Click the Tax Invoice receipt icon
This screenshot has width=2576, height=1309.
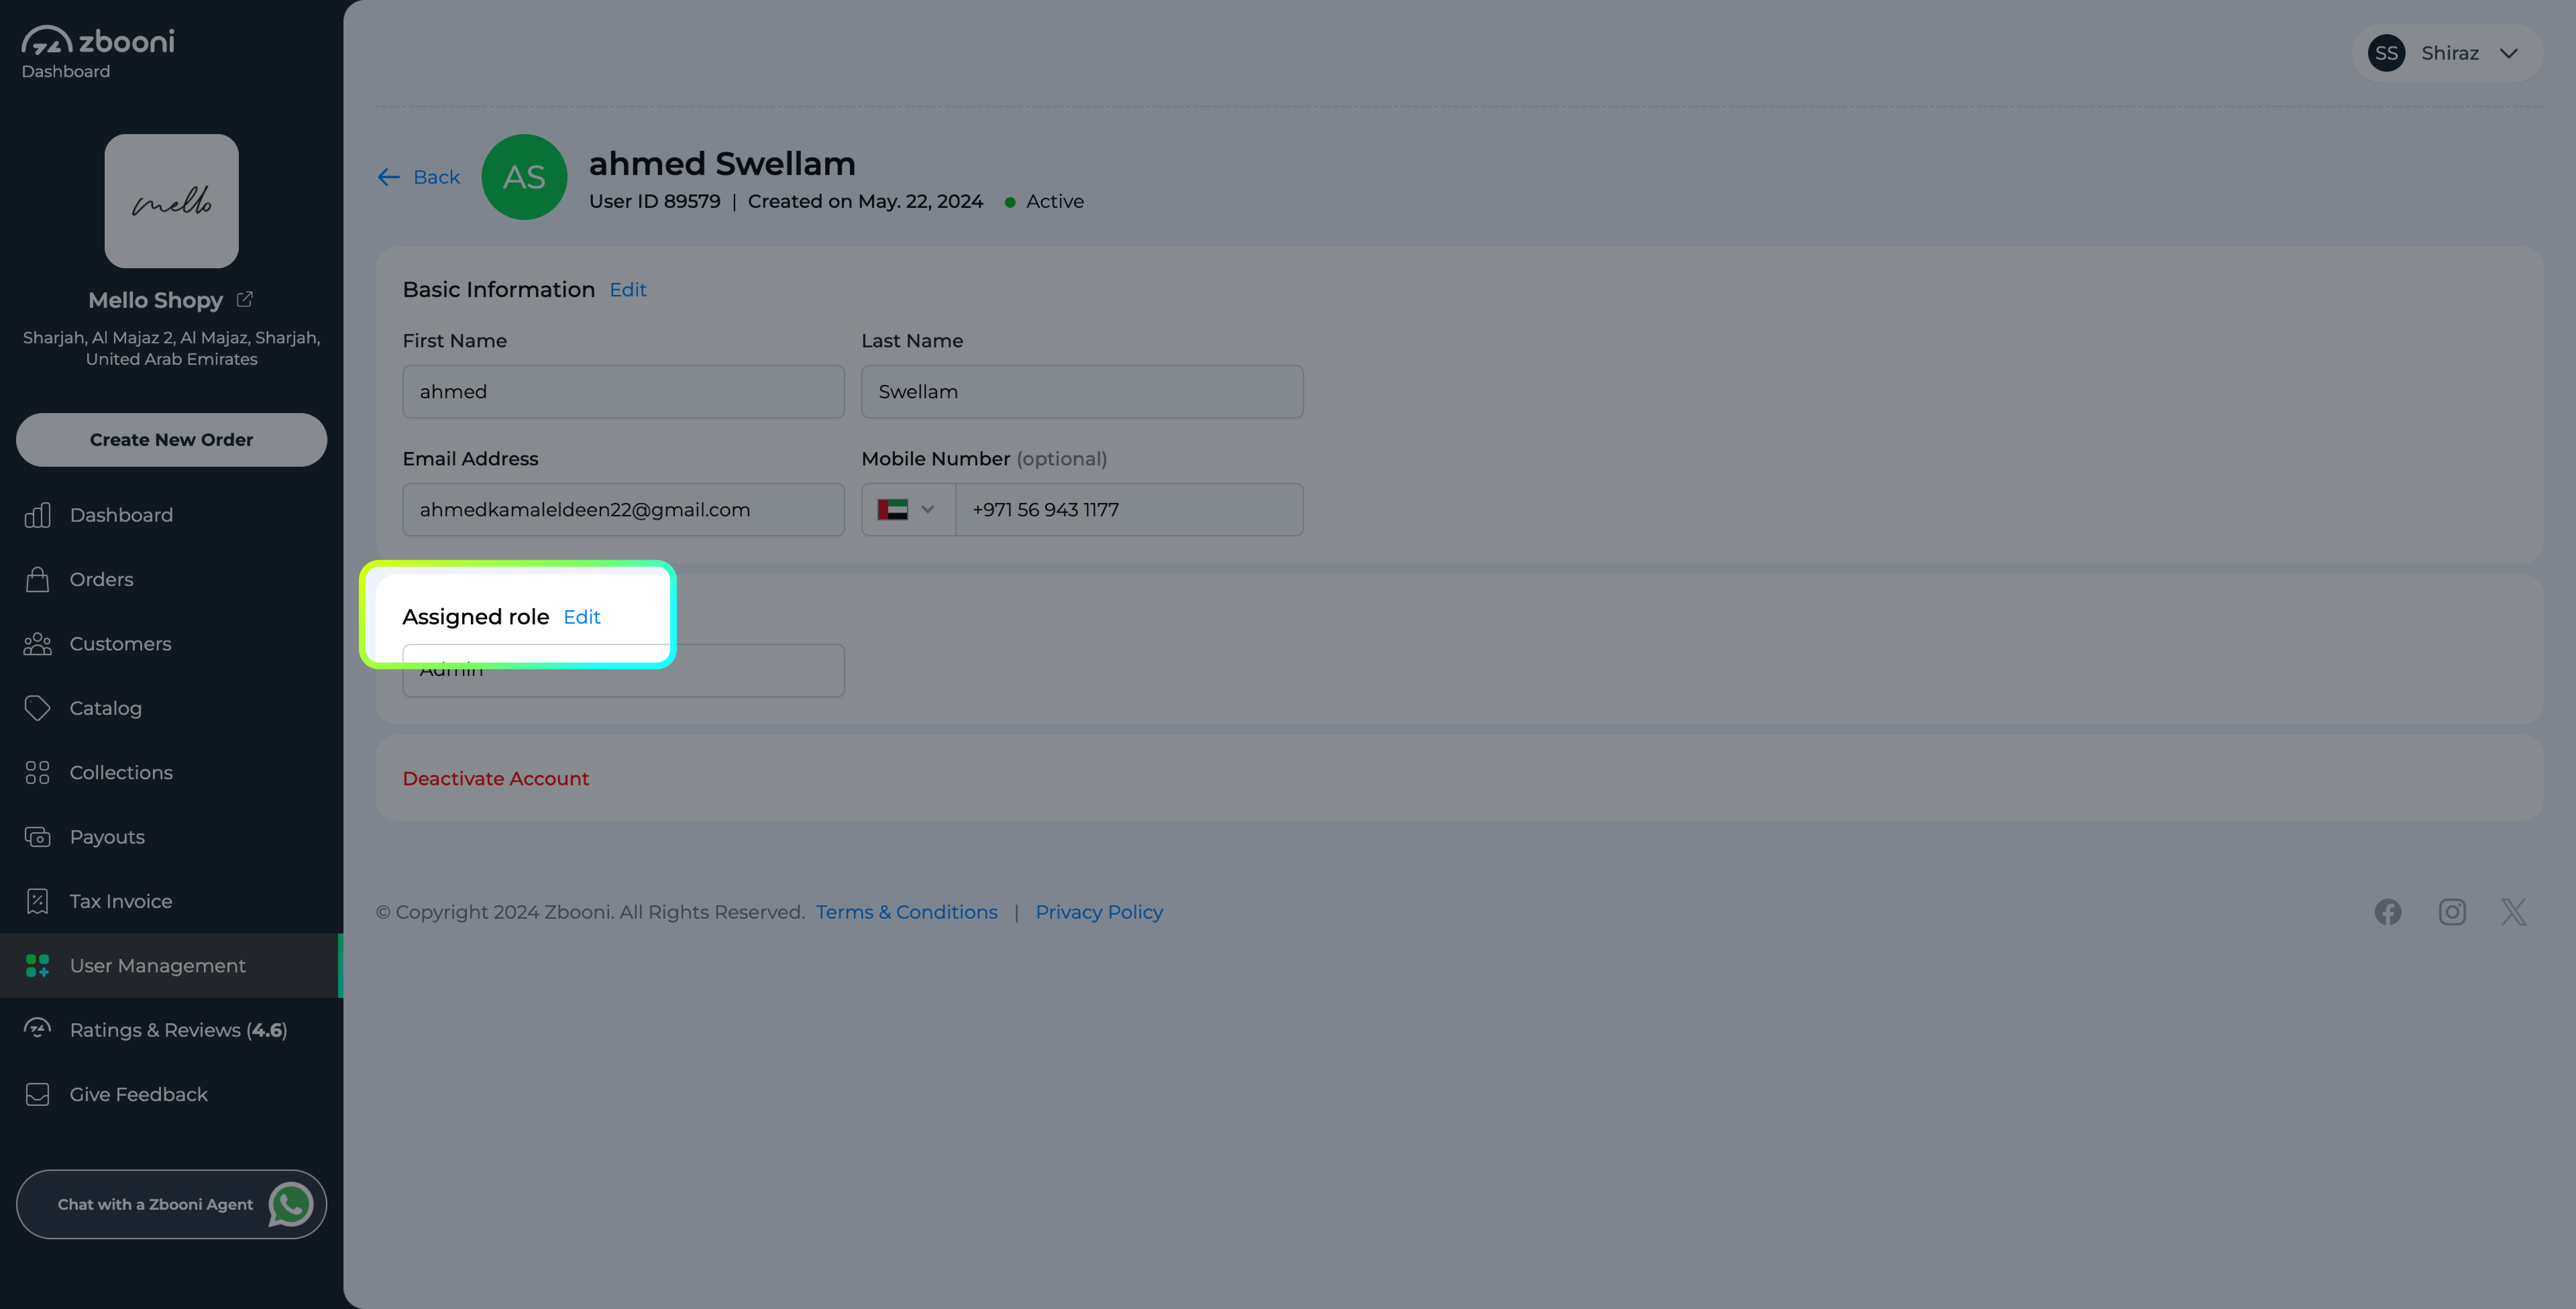click(x=37, y=901)
